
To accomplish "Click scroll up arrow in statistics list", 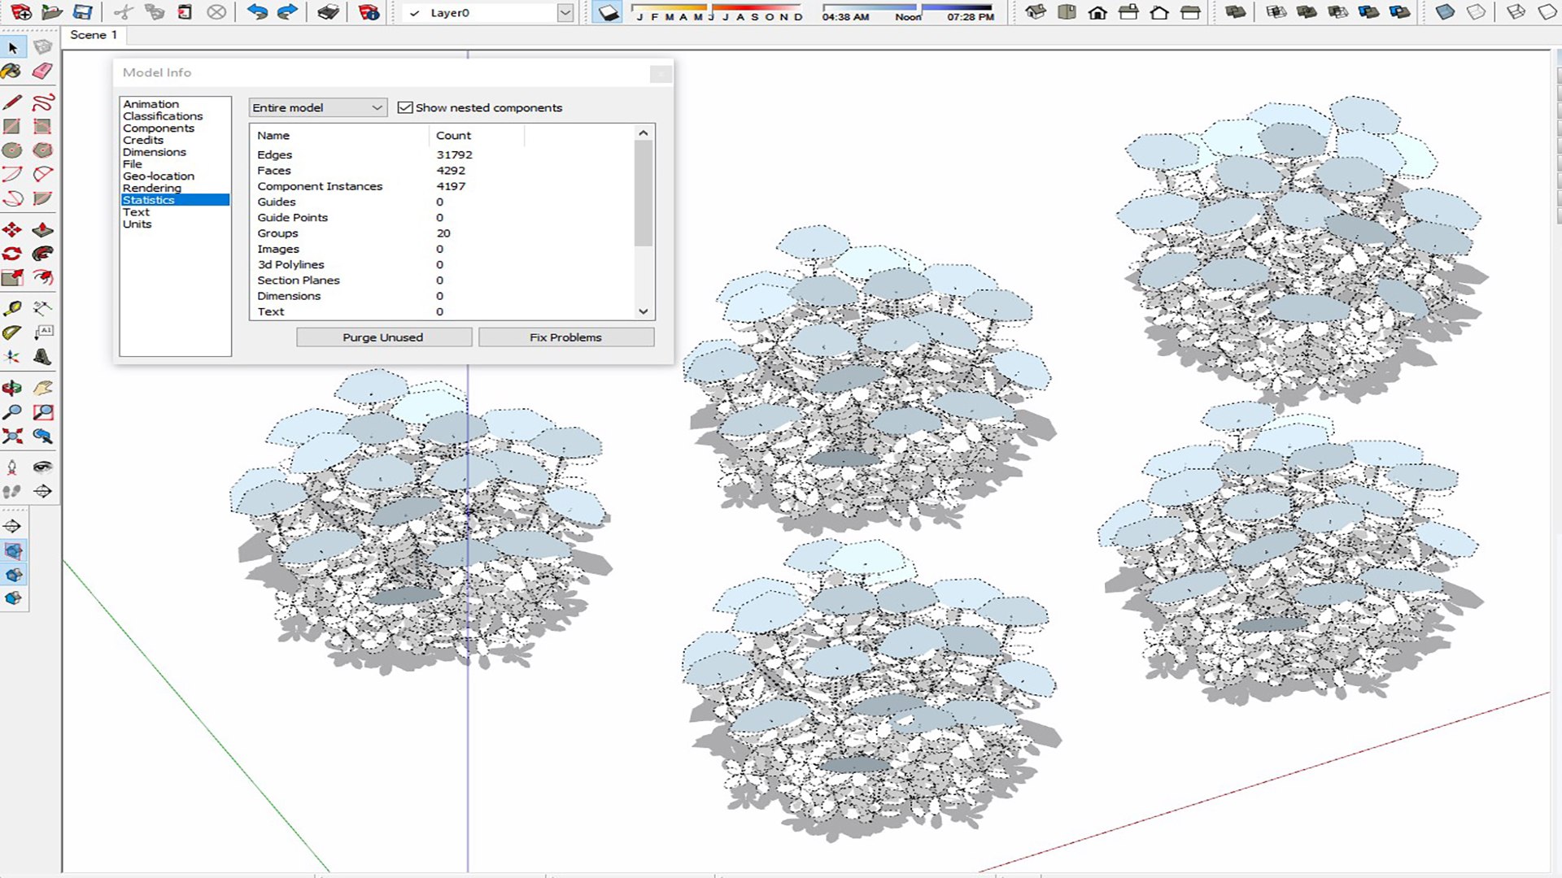I will 644,133.
